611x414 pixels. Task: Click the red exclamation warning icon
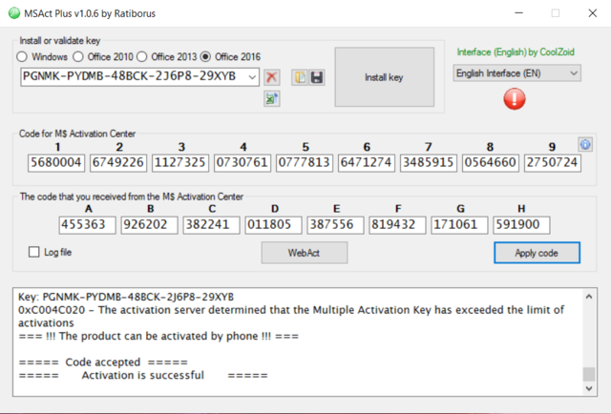point(515,99)
